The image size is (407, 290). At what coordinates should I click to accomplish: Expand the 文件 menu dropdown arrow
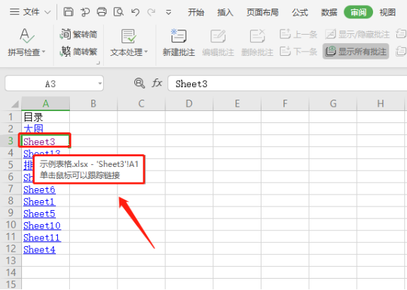click(x=47, y=12)
